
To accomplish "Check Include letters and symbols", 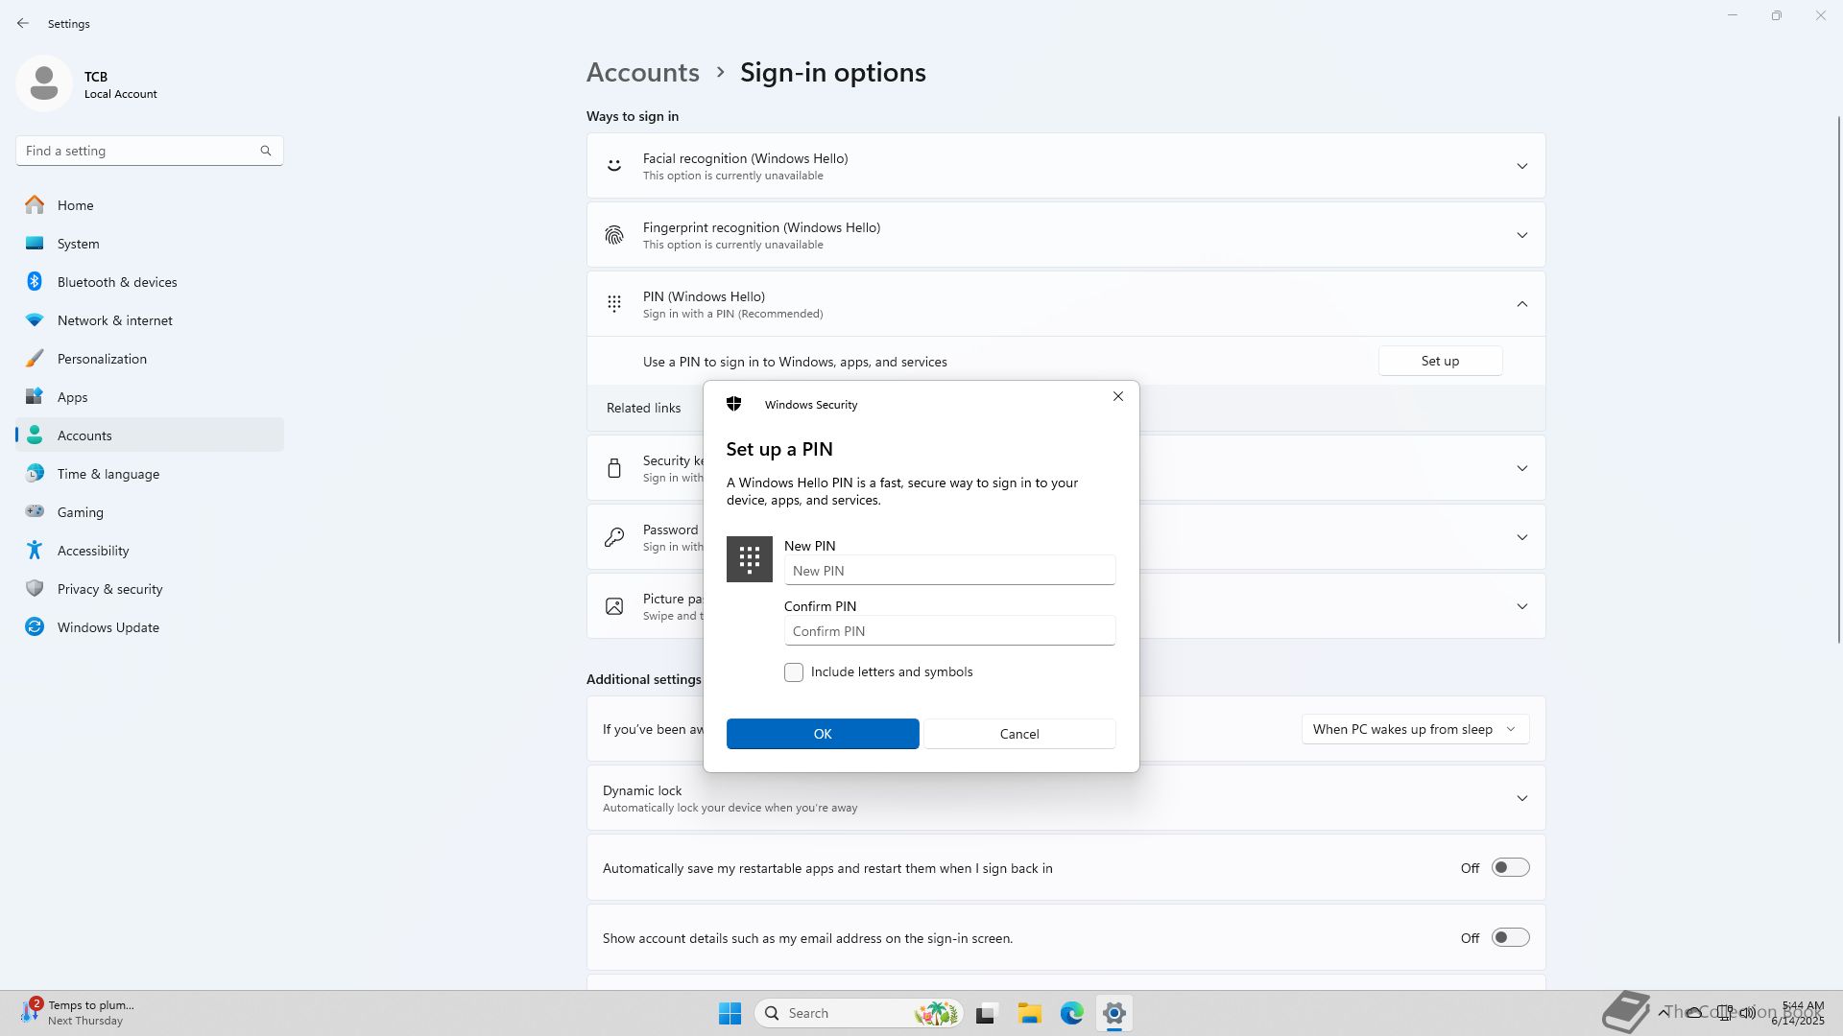I will (794, 672).
